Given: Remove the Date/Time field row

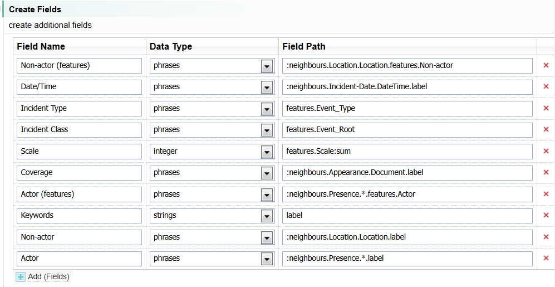Looking at the screenshot, I should coord(546,87).
